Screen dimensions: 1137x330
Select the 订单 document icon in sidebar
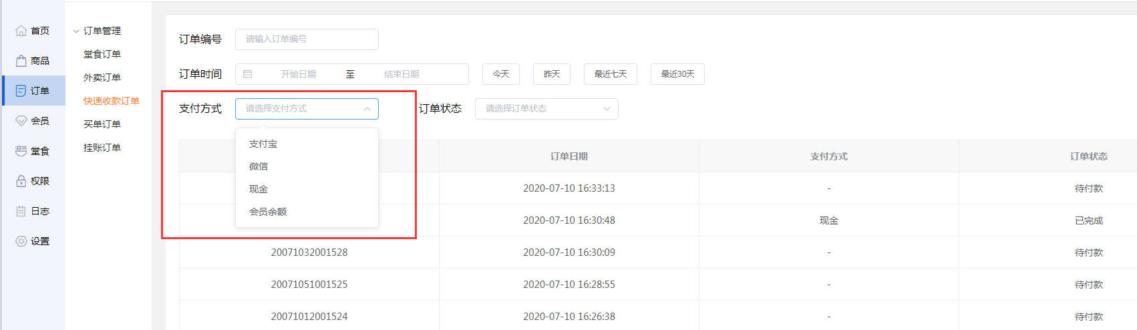21,91
